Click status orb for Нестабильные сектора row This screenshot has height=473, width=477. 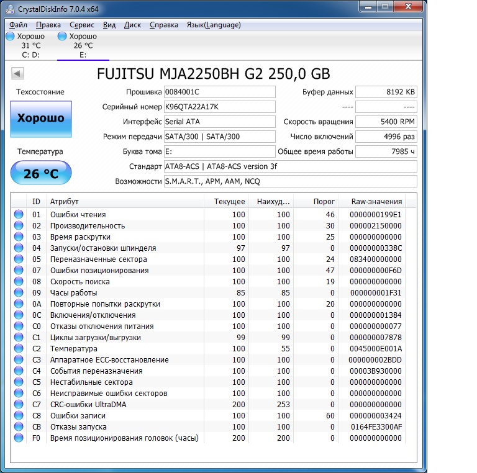pyautogui.click(x=19, y=382)
